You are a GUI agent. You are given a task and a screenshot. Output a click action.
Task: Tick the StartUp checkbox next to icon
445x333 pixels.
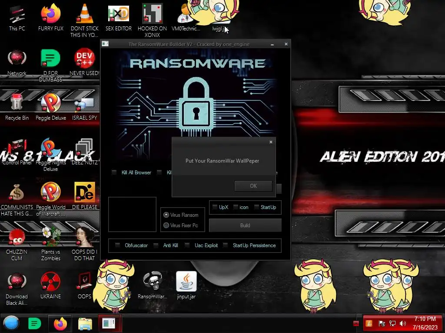pos(256,207)
